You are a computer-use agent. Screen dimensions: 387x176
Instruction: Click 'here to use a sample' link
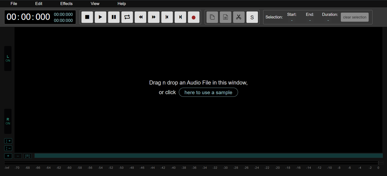point(208,92)
